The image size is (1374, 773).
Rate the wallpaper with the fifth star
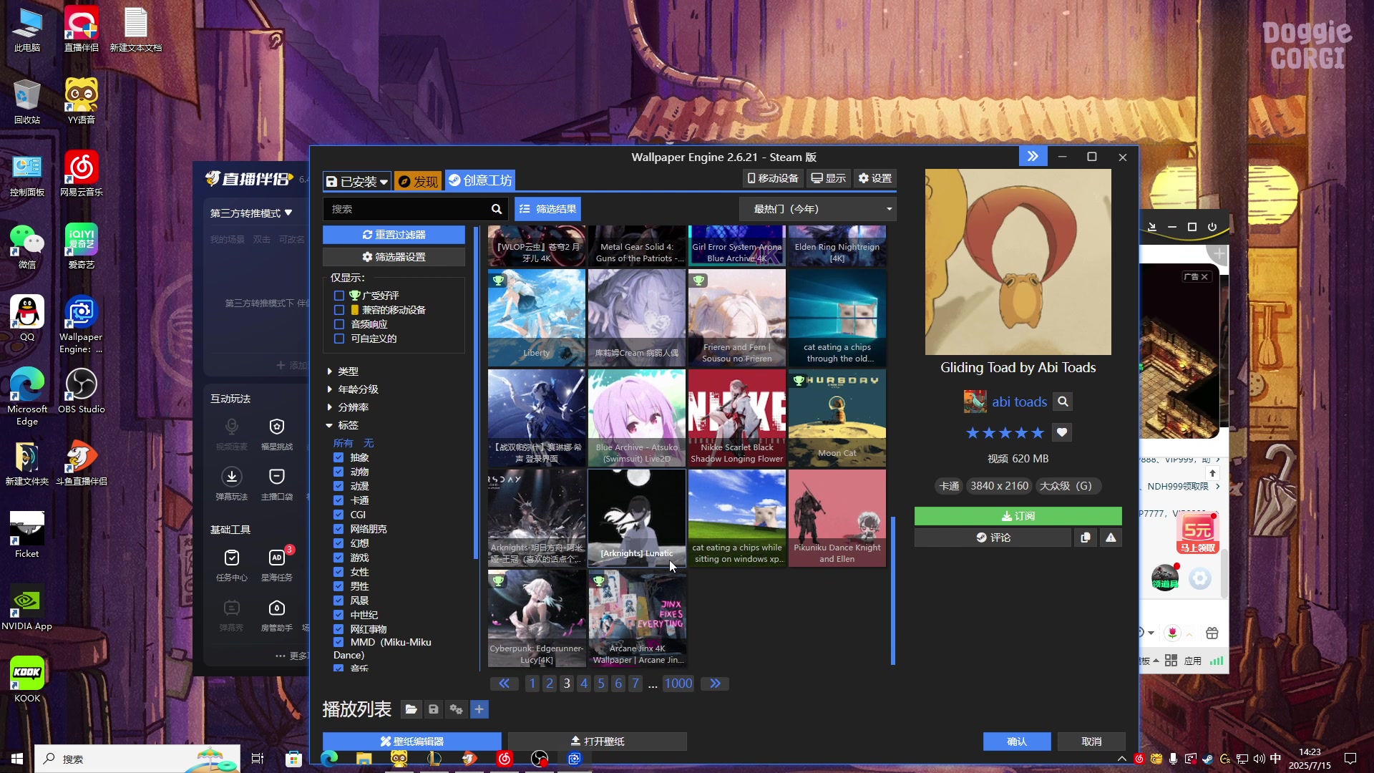click(x=1037, y=432)
